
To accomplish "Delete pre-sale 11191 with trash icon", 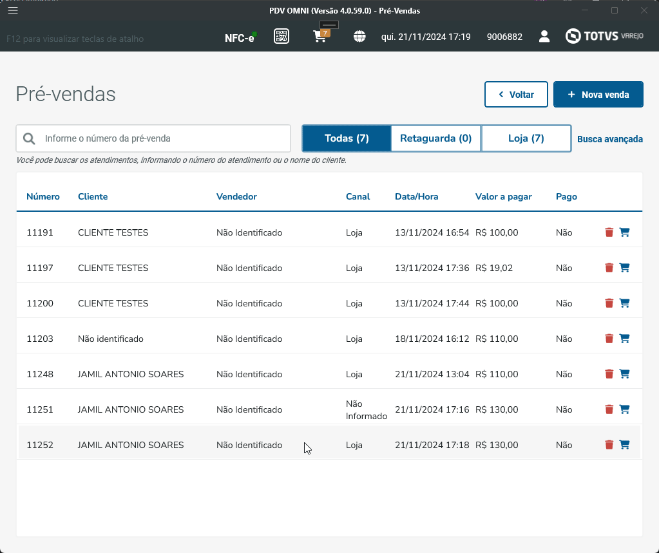I will pos(609,232).
